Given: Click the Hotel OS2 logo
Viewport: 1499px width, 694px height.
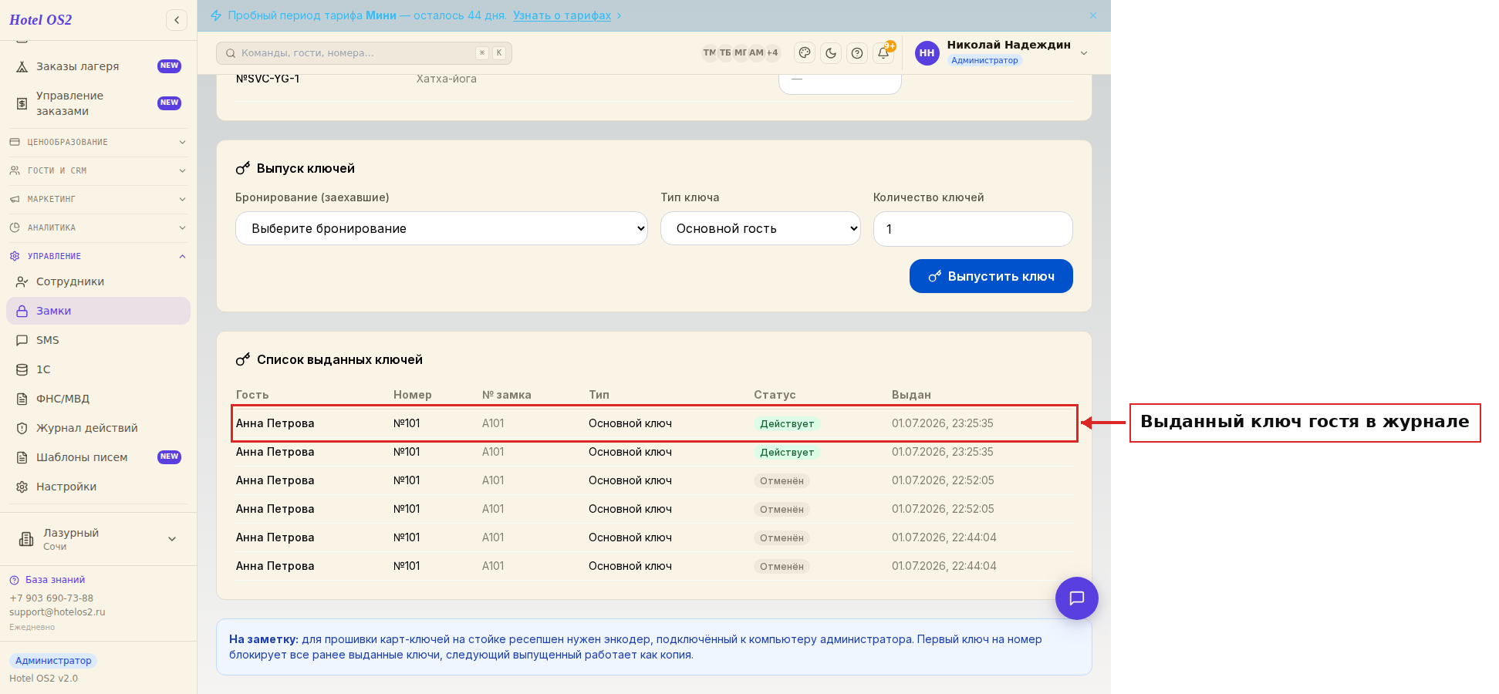Looking at the screenshot, I should pyautogui.click(x=41, y=20).
